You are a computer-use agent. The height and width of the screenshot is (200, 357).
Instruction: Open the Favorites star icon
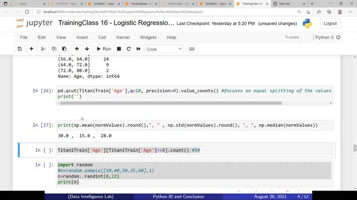tap(319, 12)
